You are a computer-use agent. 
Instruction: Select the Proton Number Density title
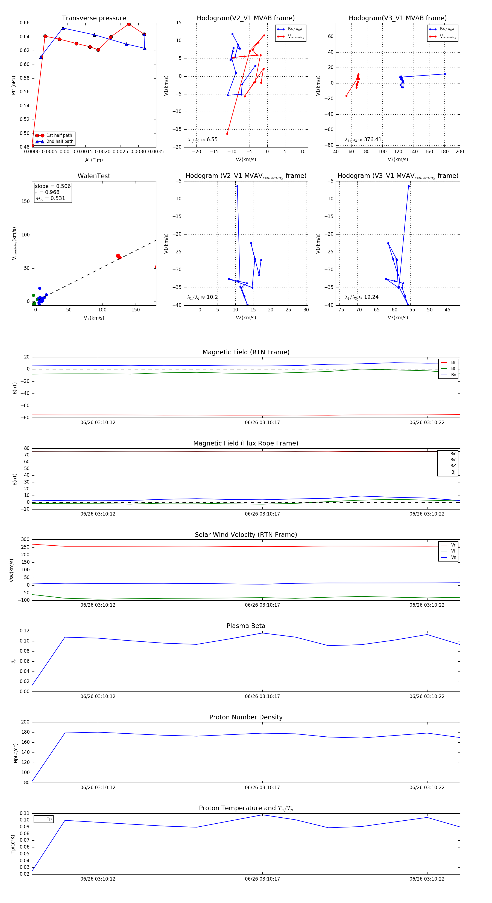pyautogui.click(x=246, y=717)
